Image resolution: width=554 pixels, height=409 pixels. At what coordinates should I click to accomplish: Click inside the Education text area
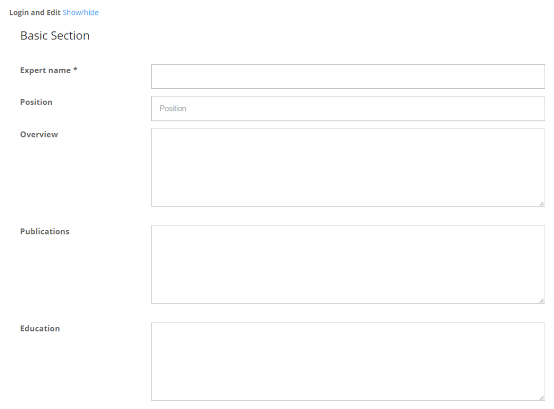coord(347,361)
